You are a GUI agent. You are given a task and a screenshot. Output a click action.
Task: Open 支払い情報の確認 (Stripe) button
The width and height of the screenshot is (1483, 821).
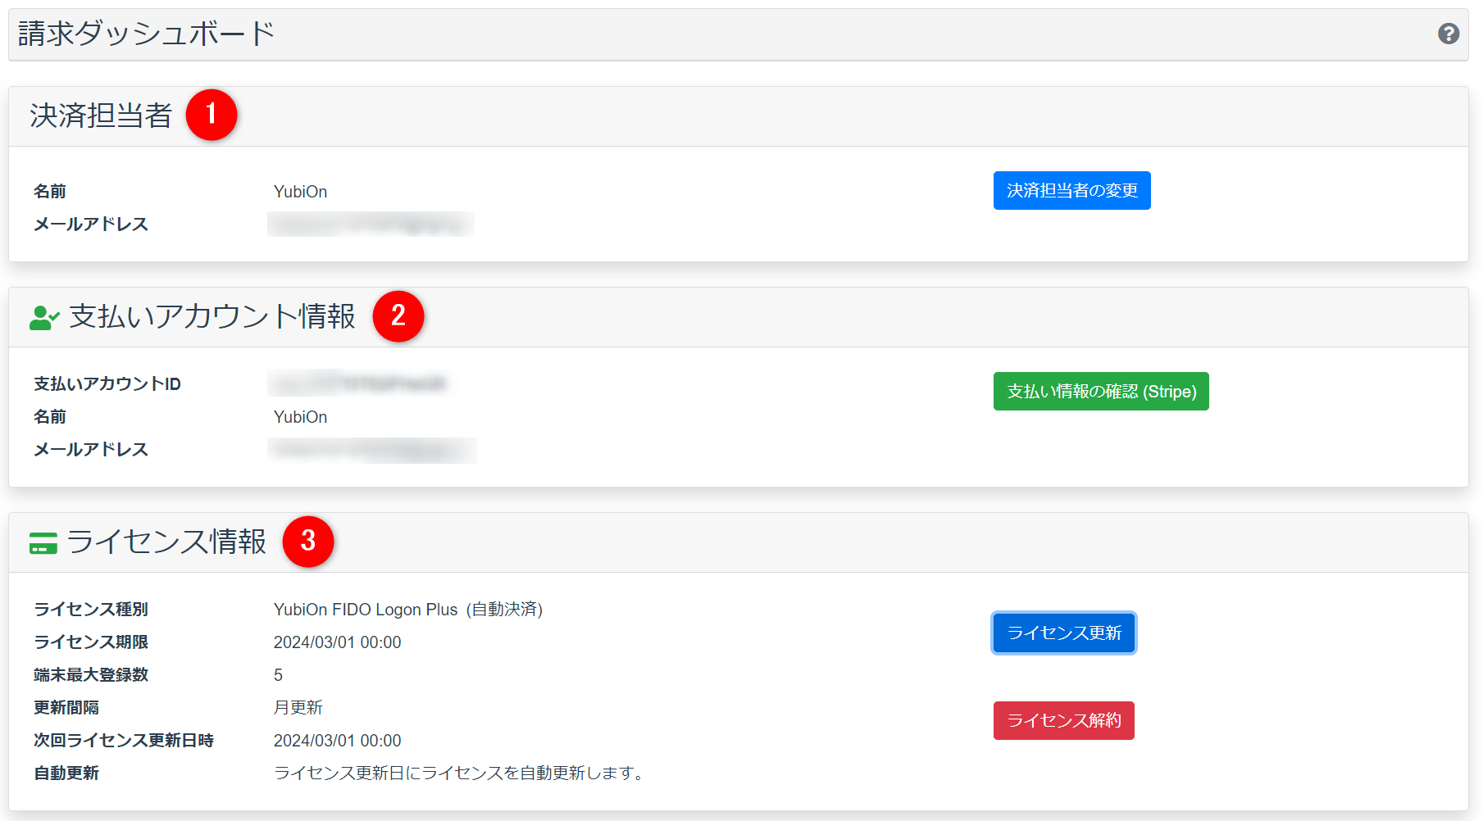pyautogui.click(x=1101, y=392)
